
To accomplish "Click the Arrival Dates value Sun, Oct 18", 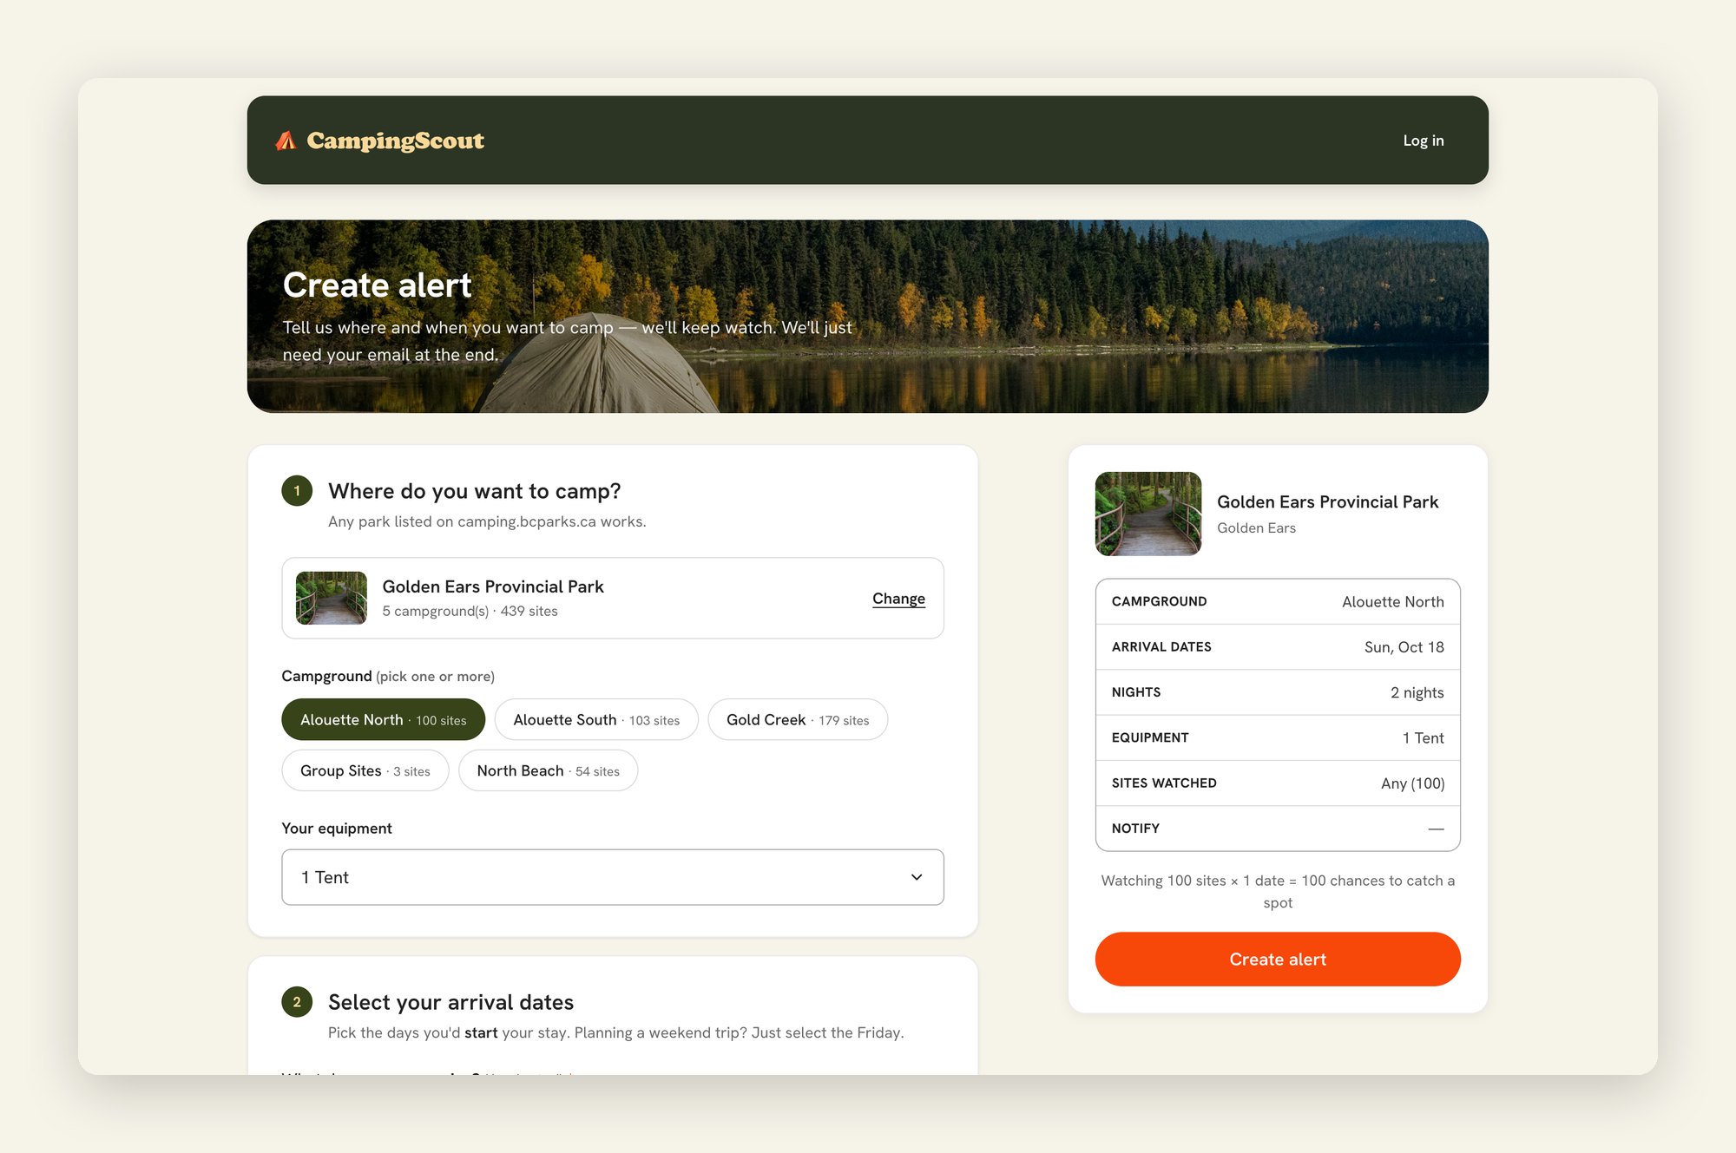I will [1404, 647].
